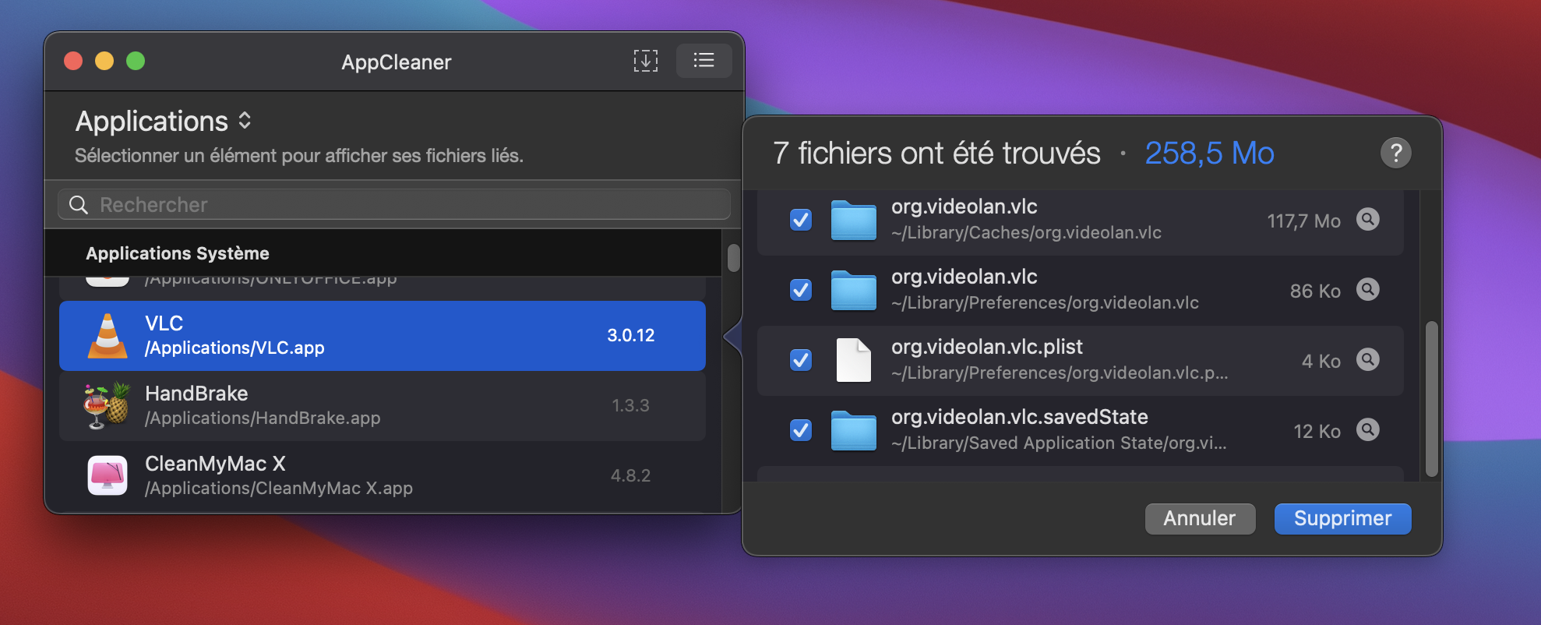The image size is (1541, 625).
Task: Click the CleanMyMac X app icon
Action: click(x=108, y=475)
